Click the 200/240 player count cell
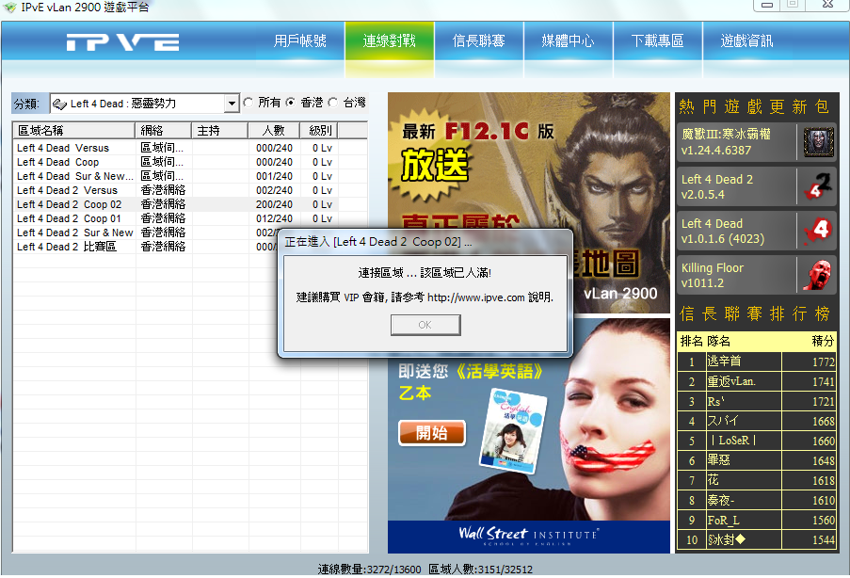The width and height of the screenshot is (850, 578). pos(274,204)
